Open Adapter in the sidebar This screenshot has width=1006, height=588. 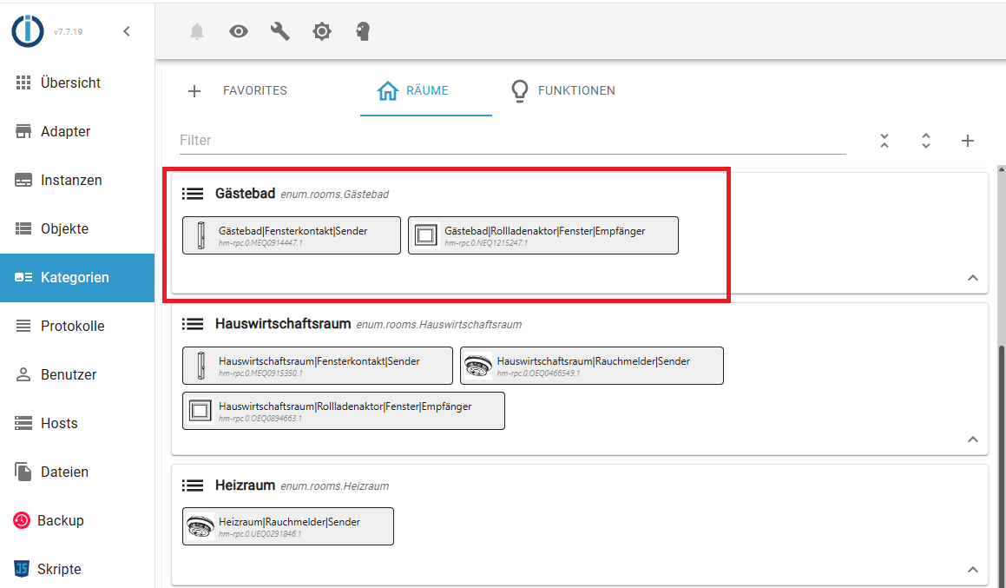[x=77, y=132]
